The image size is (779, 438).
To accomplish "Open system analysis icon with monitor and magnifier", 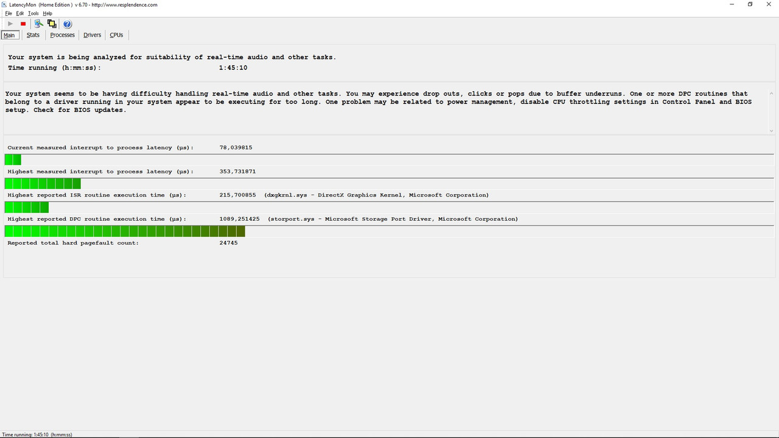I will [x=38, y=24].
